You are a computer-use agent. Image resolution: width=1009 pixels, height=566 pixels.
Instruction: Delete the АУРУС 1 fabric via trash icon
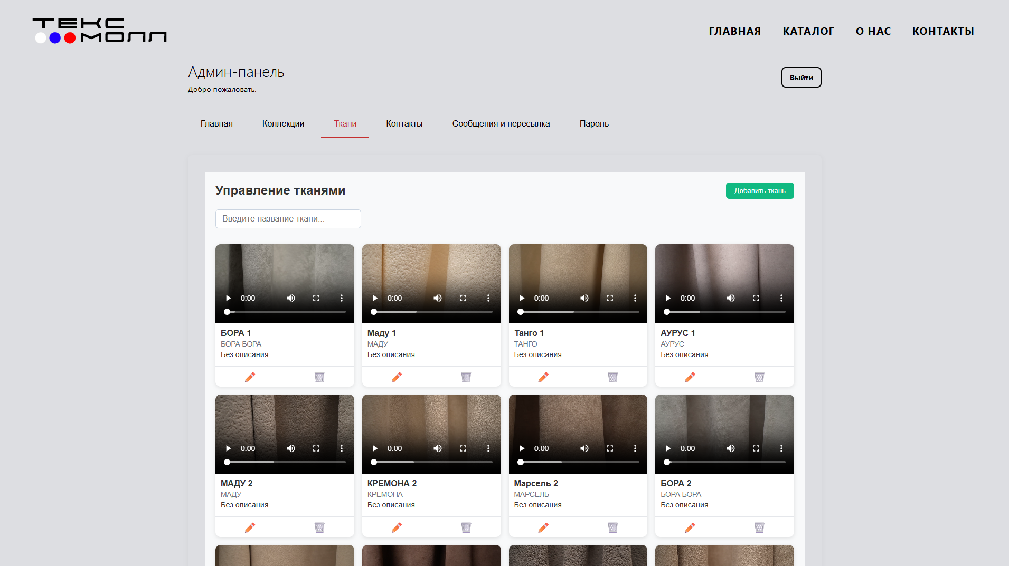[759, 377]
